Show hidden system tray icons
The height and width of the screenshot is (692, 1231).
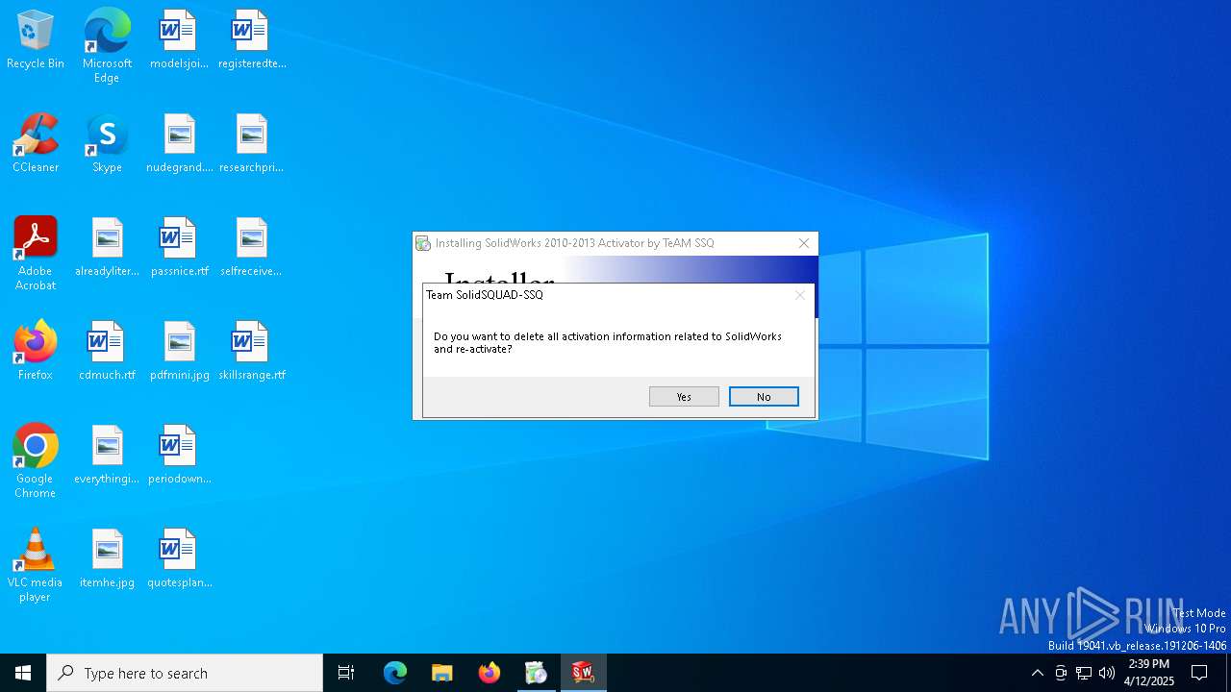tap(1037, 673)
